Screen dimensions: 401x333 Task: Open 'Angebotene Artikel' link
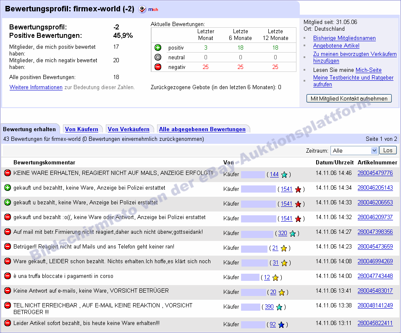click(x=336, y=45)
